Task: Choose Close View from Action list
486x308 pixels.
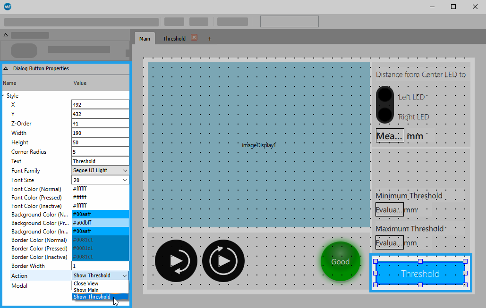Action: [x=86, y=284]
